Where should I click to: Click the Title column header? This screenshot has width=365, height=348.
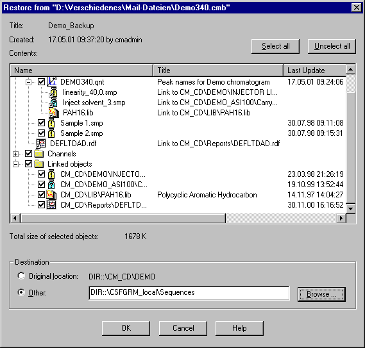coord(218,70)
